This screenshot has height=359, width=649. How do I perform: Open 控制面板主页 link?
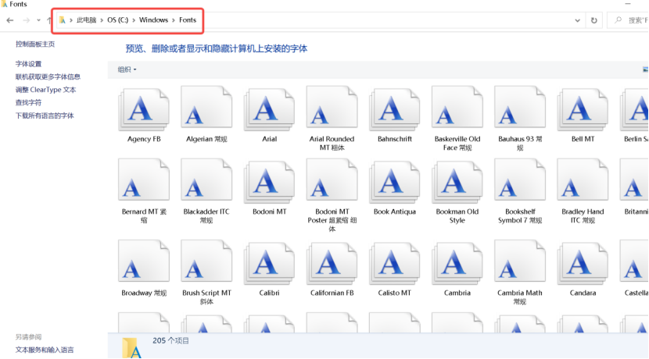coord(35,44)
